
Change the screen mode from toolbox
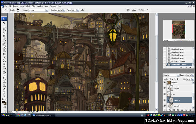click(4, 111)
